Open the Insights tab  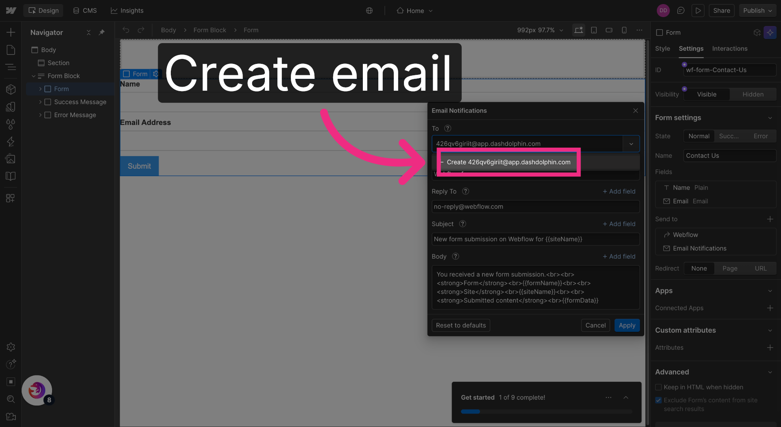[x=127, y=11]
